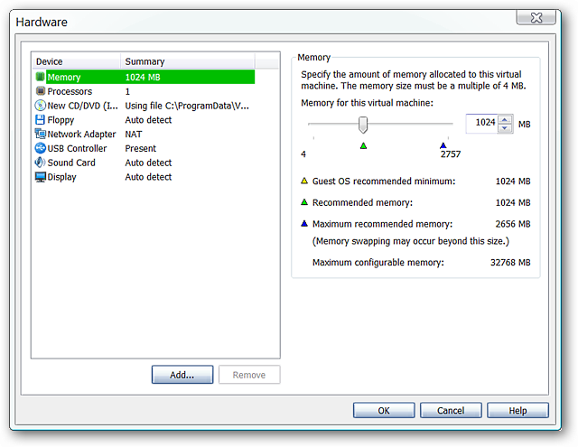This screenshot has width=578, height=447.
Task: Click the 'Memory for this virtual machine:' label
Action: point(368,103)
